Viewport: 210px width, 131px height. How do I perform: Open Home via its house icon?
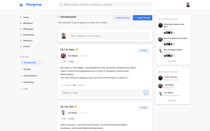point(21,17)
